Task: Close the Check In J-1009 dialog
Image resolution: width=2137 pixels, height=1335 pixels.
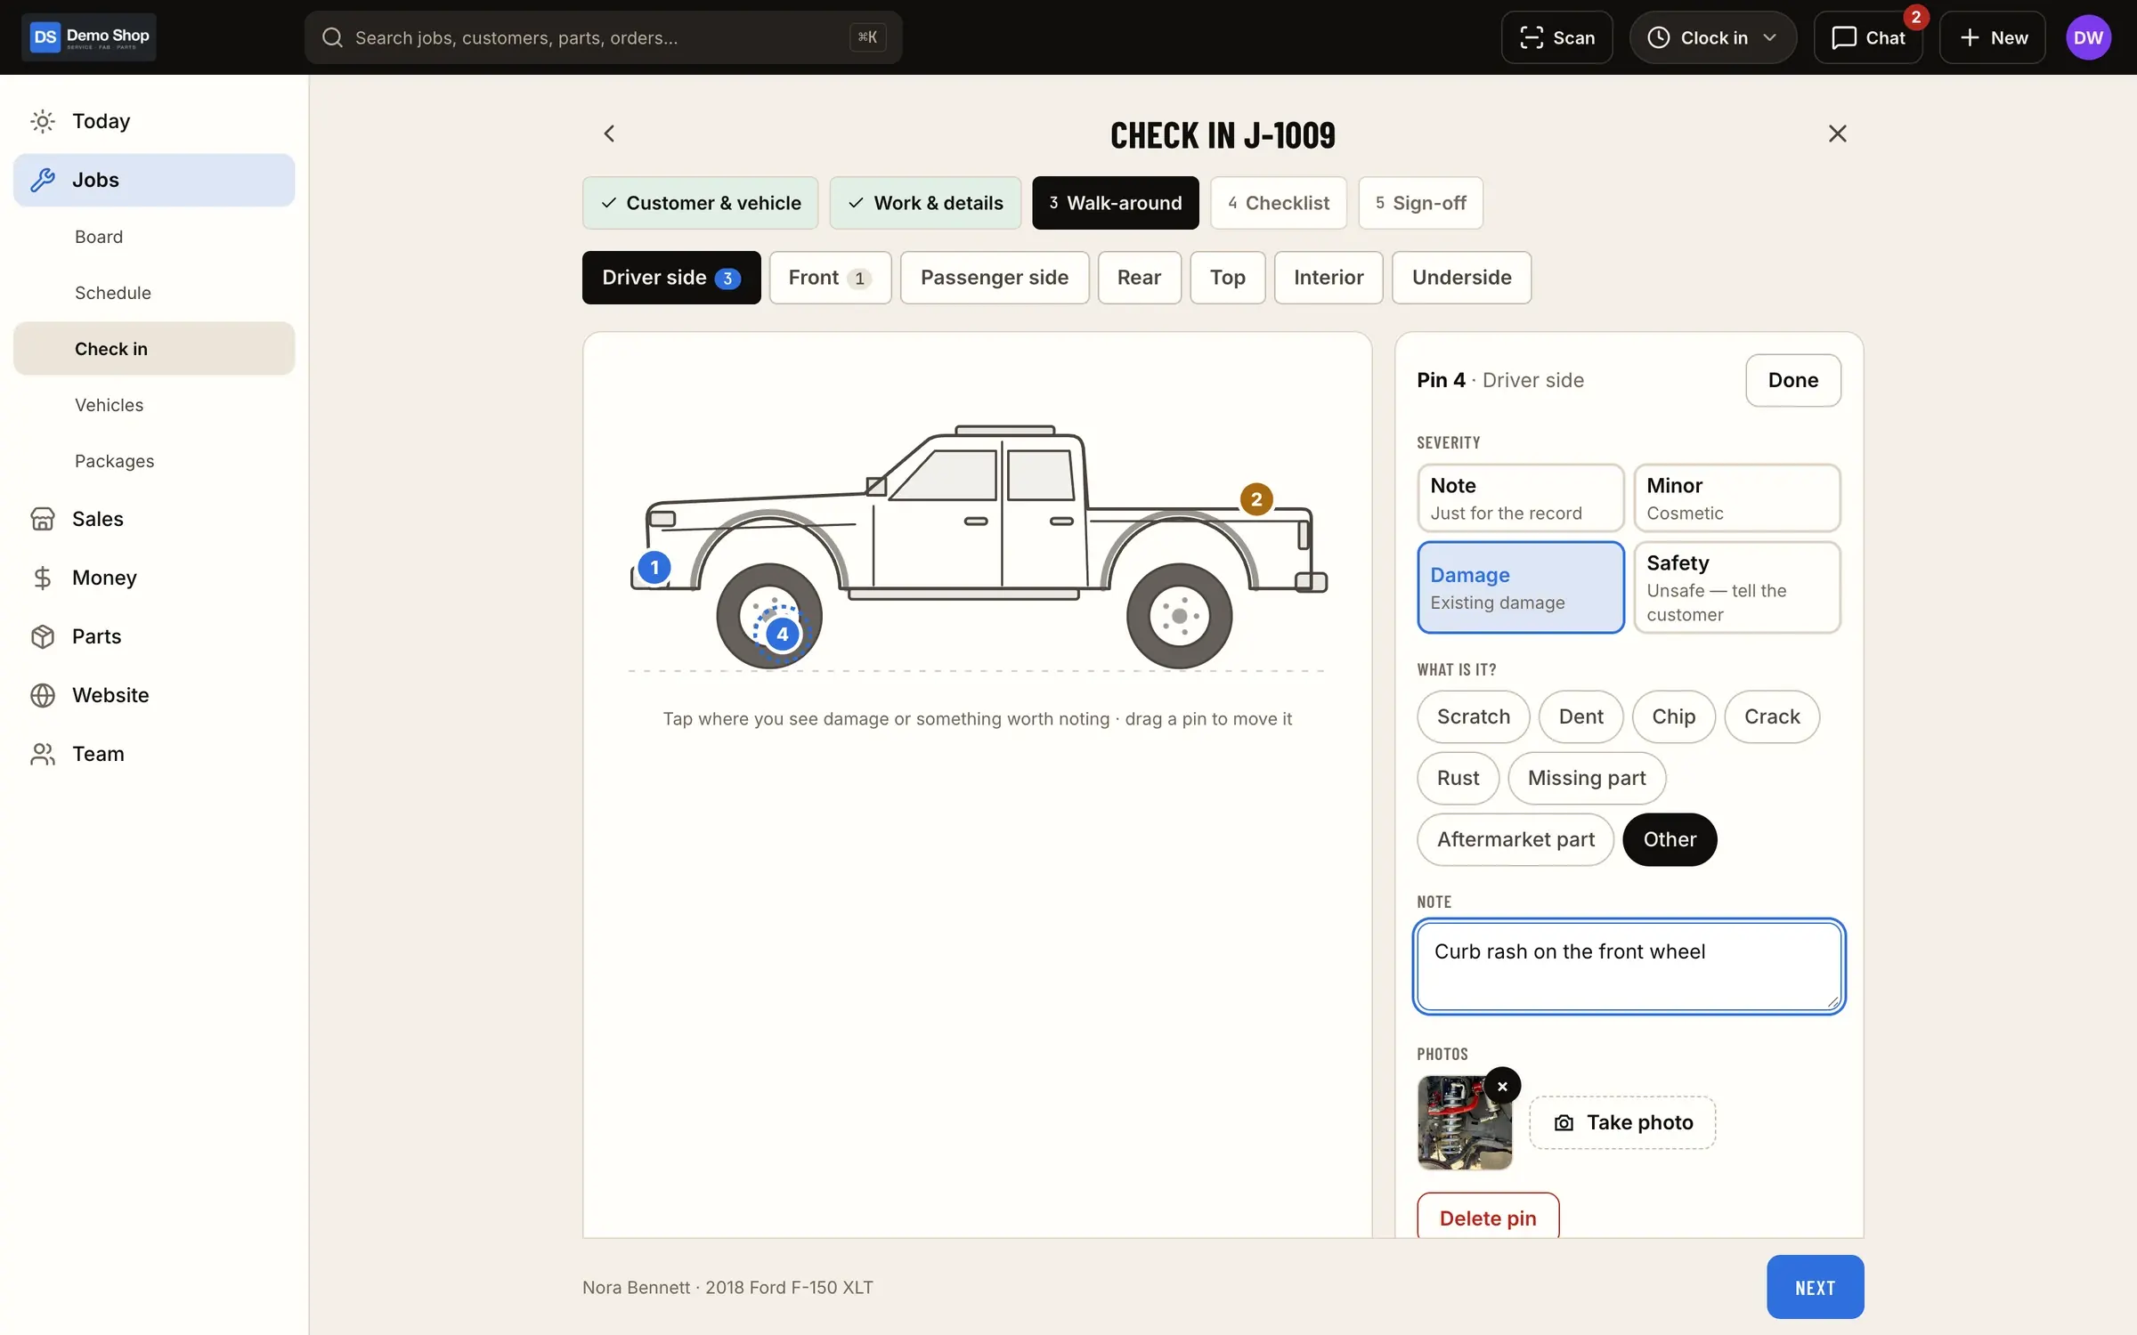Action: pyautogui.click(x=1837, y=133)
